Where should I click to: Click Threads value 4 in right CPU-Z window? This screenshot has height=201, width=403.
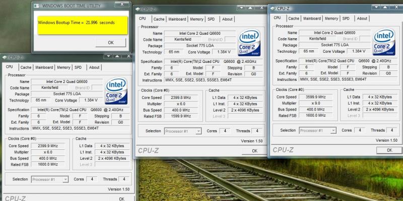click(392, 130)
